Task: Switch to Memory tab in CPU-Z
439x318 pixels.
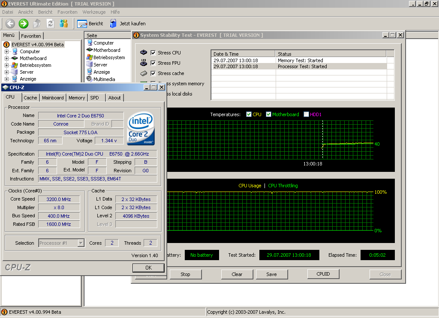Action: pyautogui.click(x=77, y=98)
